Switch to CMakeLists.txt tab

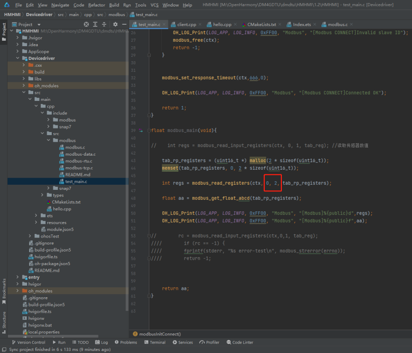[261, 25]
